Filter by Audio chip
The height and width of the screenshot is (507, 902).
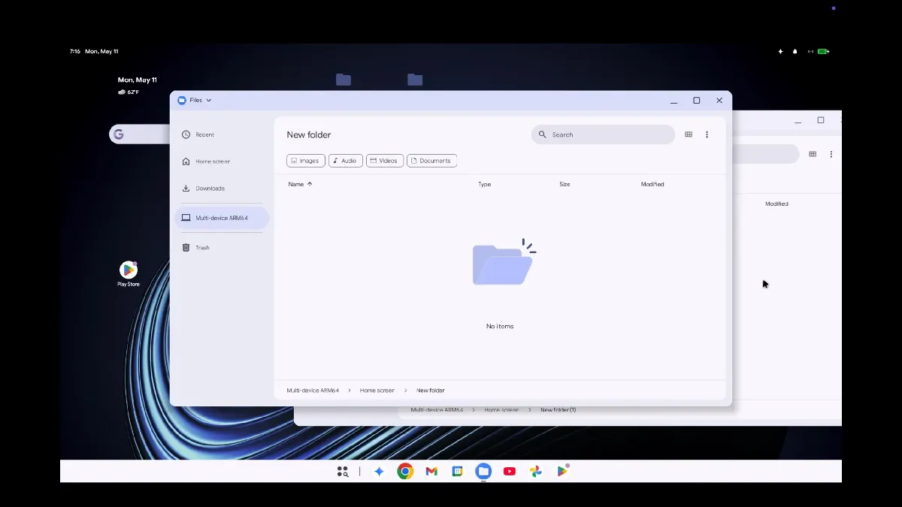[346, 161]
